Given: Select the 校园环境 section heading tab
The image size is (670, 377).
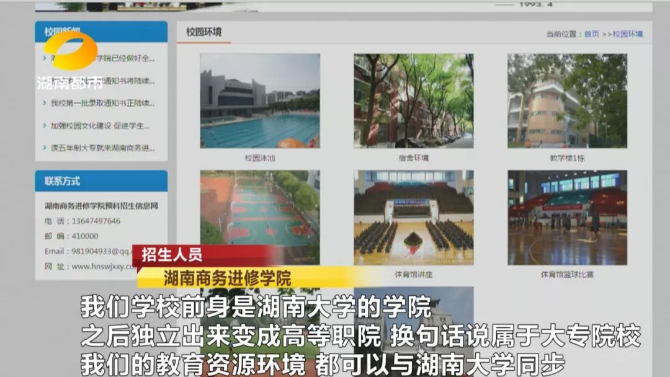Looking at the screenshot, I should pyautogui.click(x=204, y=32).
